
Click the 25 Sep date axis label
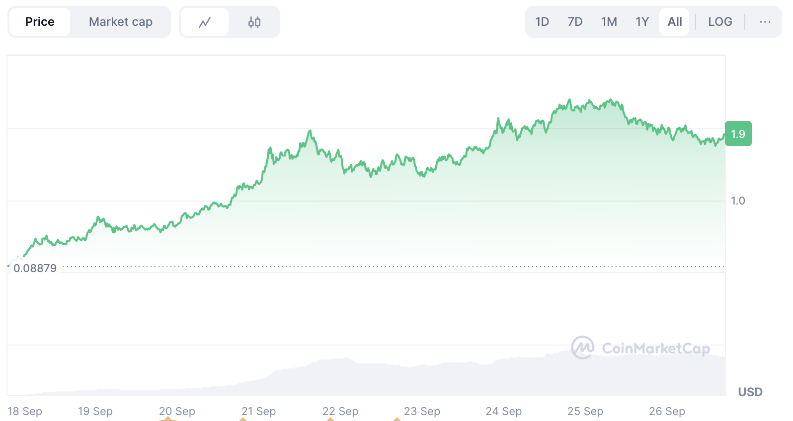coord(585,411)
